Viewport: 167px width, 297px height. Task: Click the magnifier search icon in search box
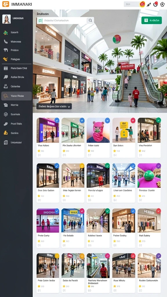coord(90,21)
